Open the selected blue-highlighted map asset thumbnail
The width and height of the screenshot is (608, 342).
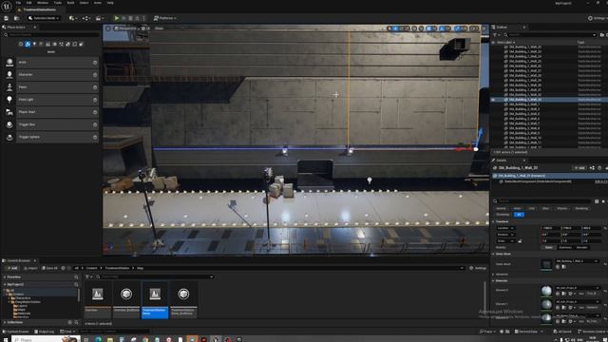[155, 294]
